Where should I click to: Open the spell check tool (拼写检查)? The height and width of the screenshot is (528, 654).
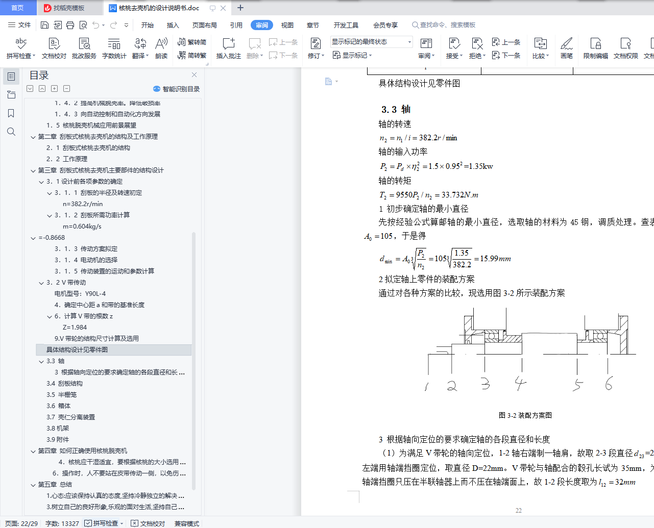[x=21, y=48]
